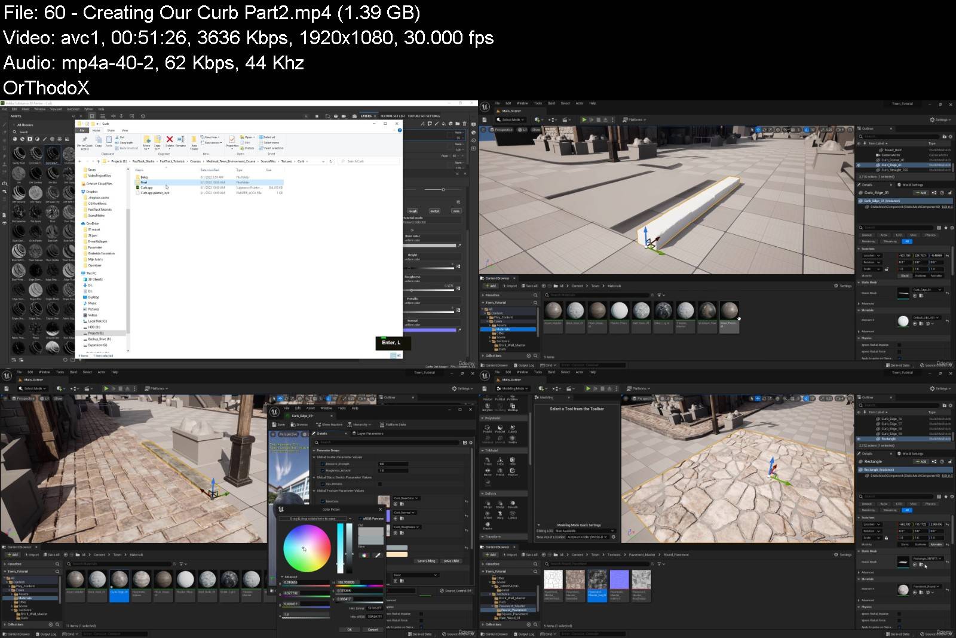Select the VSculpt tool under Deform
Screen dimensions: 956x638
pos(488,505)
